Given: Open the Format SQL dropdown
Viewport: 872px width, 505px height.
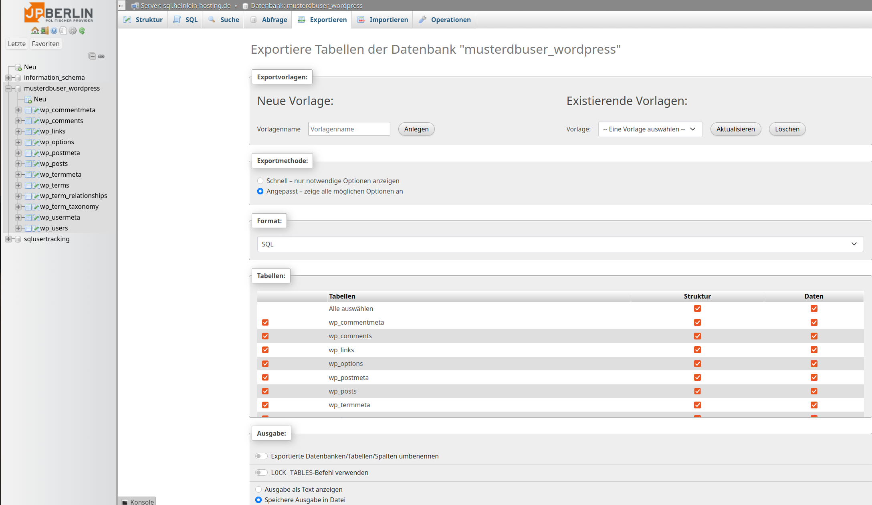Looking at the screenshot, I should point(560,244).
